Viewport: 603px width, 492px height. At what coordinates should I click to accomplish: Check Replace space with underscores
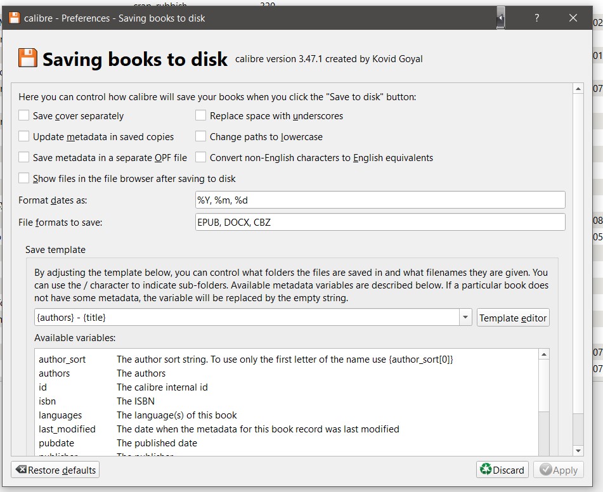[201, 115]
